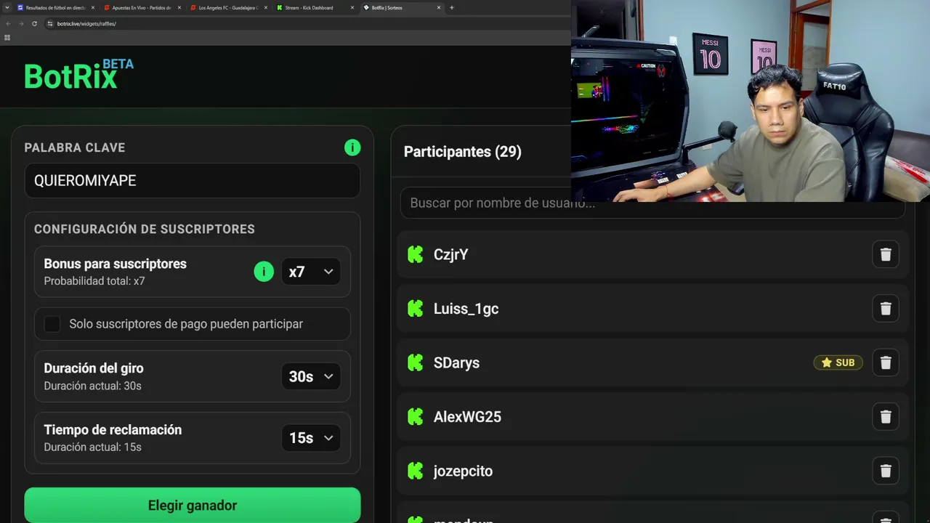Click the Kick icon beside CzjrY

click(415, 254)
